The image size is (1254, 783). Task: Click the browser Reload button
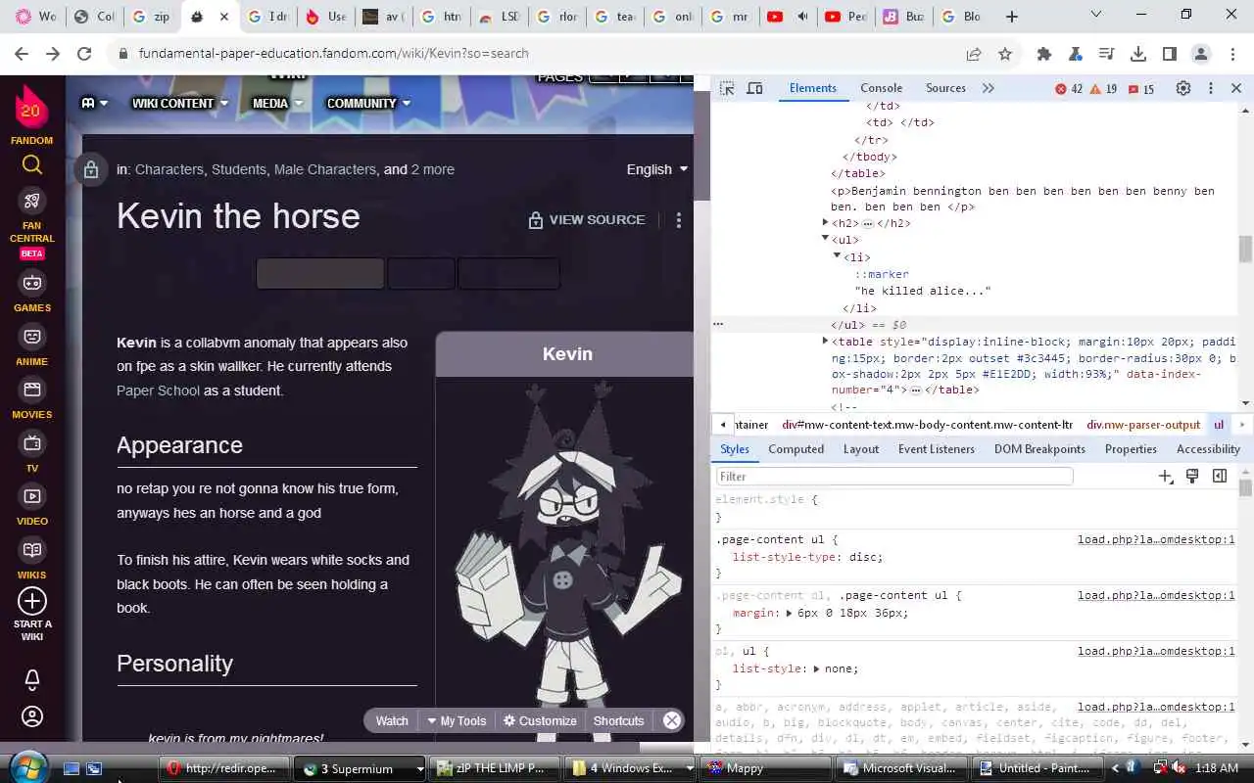click(x=84, y=54)
